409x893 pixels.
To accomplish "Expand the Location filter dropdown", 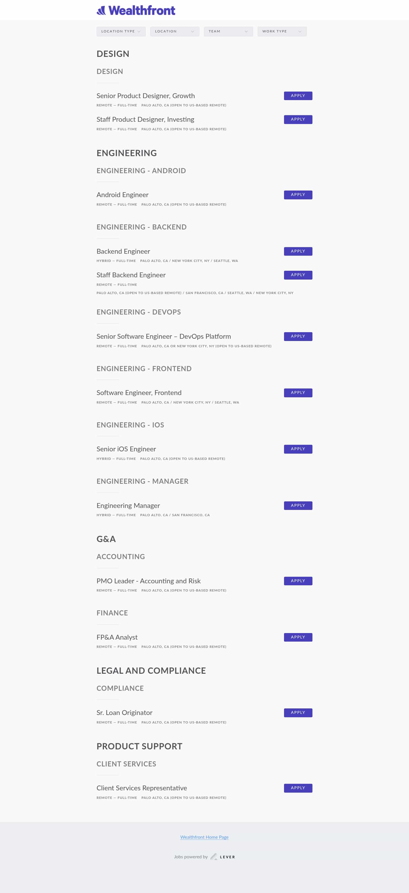I will [x=175, y=32].
